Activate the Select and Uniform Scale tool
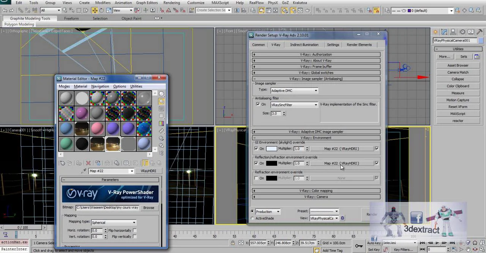This screenshot has height=253, width=486. point(109,11)
